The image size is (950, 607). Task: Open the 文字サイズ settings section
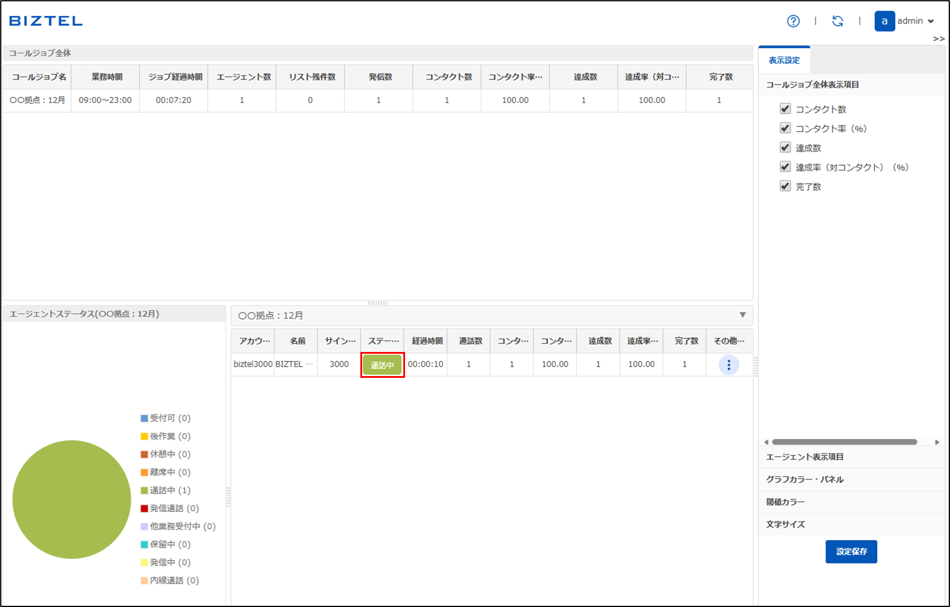click(x=785, y=525)
